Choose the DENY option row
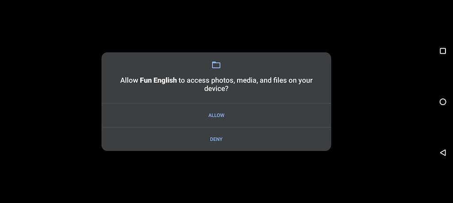The image size is (453, 203). tap(216, 139)
